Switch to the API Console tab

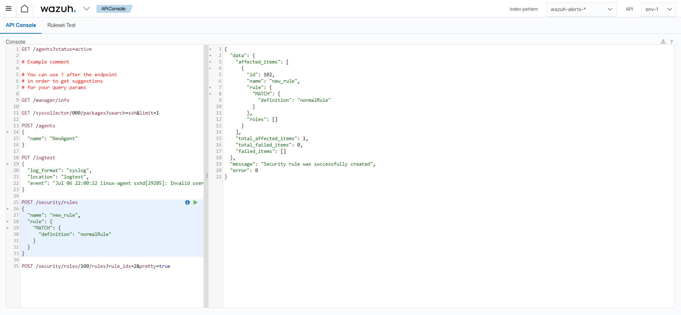[21, 25]
